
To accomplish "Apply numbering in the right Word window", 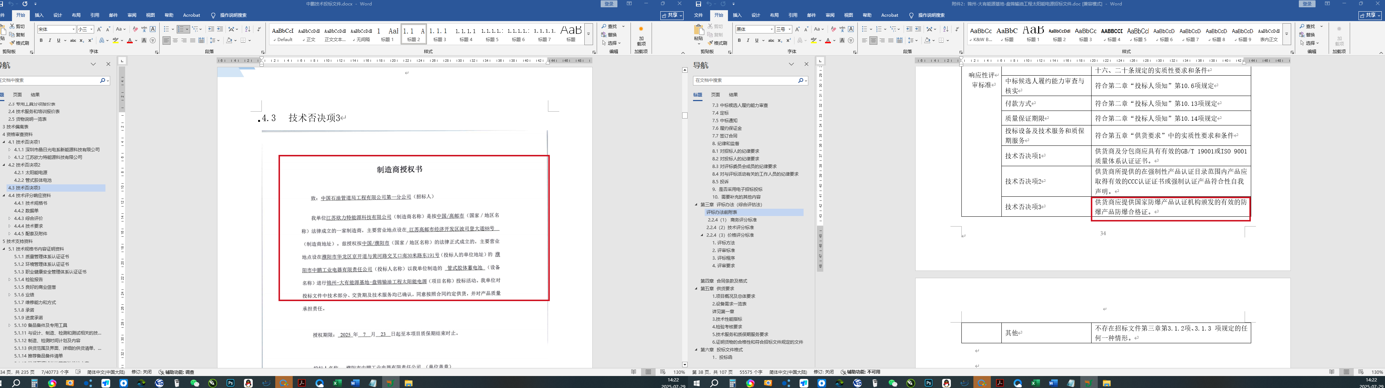I will point(880,29).
